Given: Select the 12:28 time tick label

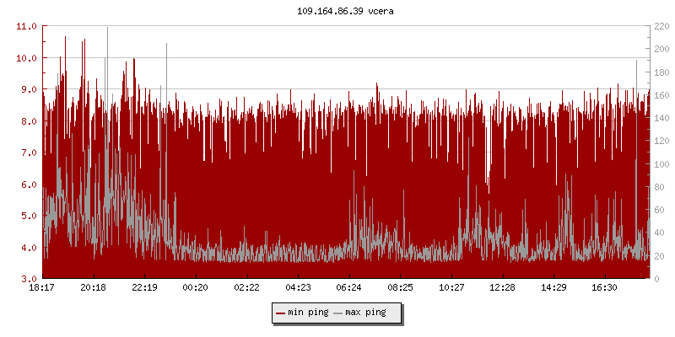Looking at the screenshot, I should point(502,288).
